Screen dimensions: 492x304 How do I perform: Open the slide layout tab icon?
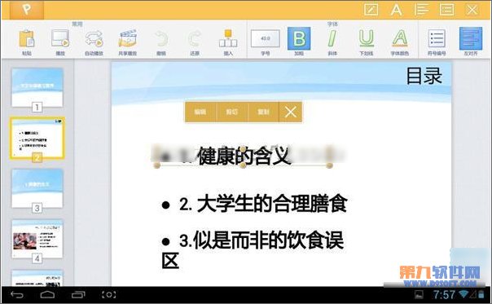(x=447, y=10)
